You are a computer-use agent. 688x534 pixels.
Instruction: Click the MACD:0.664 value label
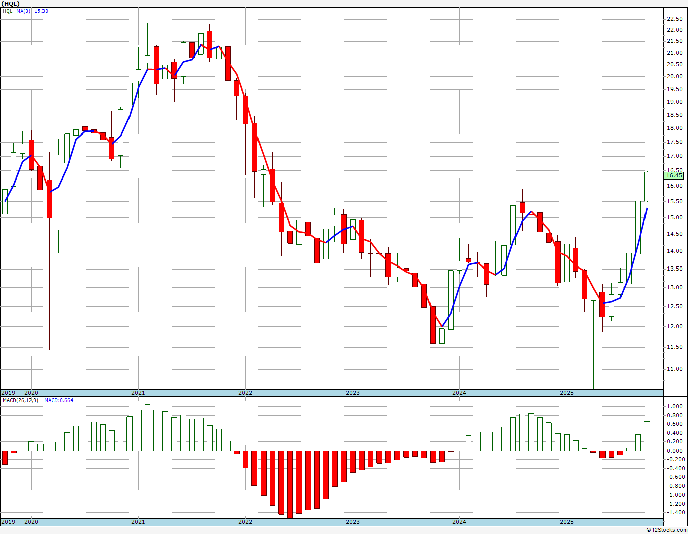click(x=58, y=400)
